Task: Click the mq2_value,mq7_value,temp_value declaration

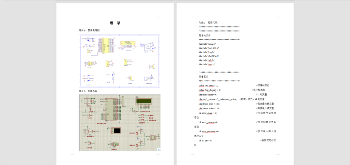Action: (x=218, y=99)
